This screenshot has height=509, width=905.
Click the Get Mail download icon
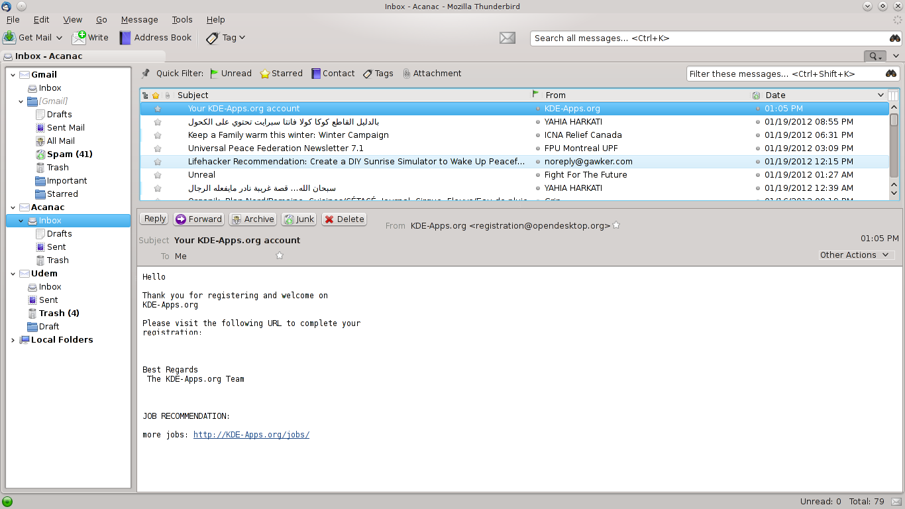[x=9, y=38]
